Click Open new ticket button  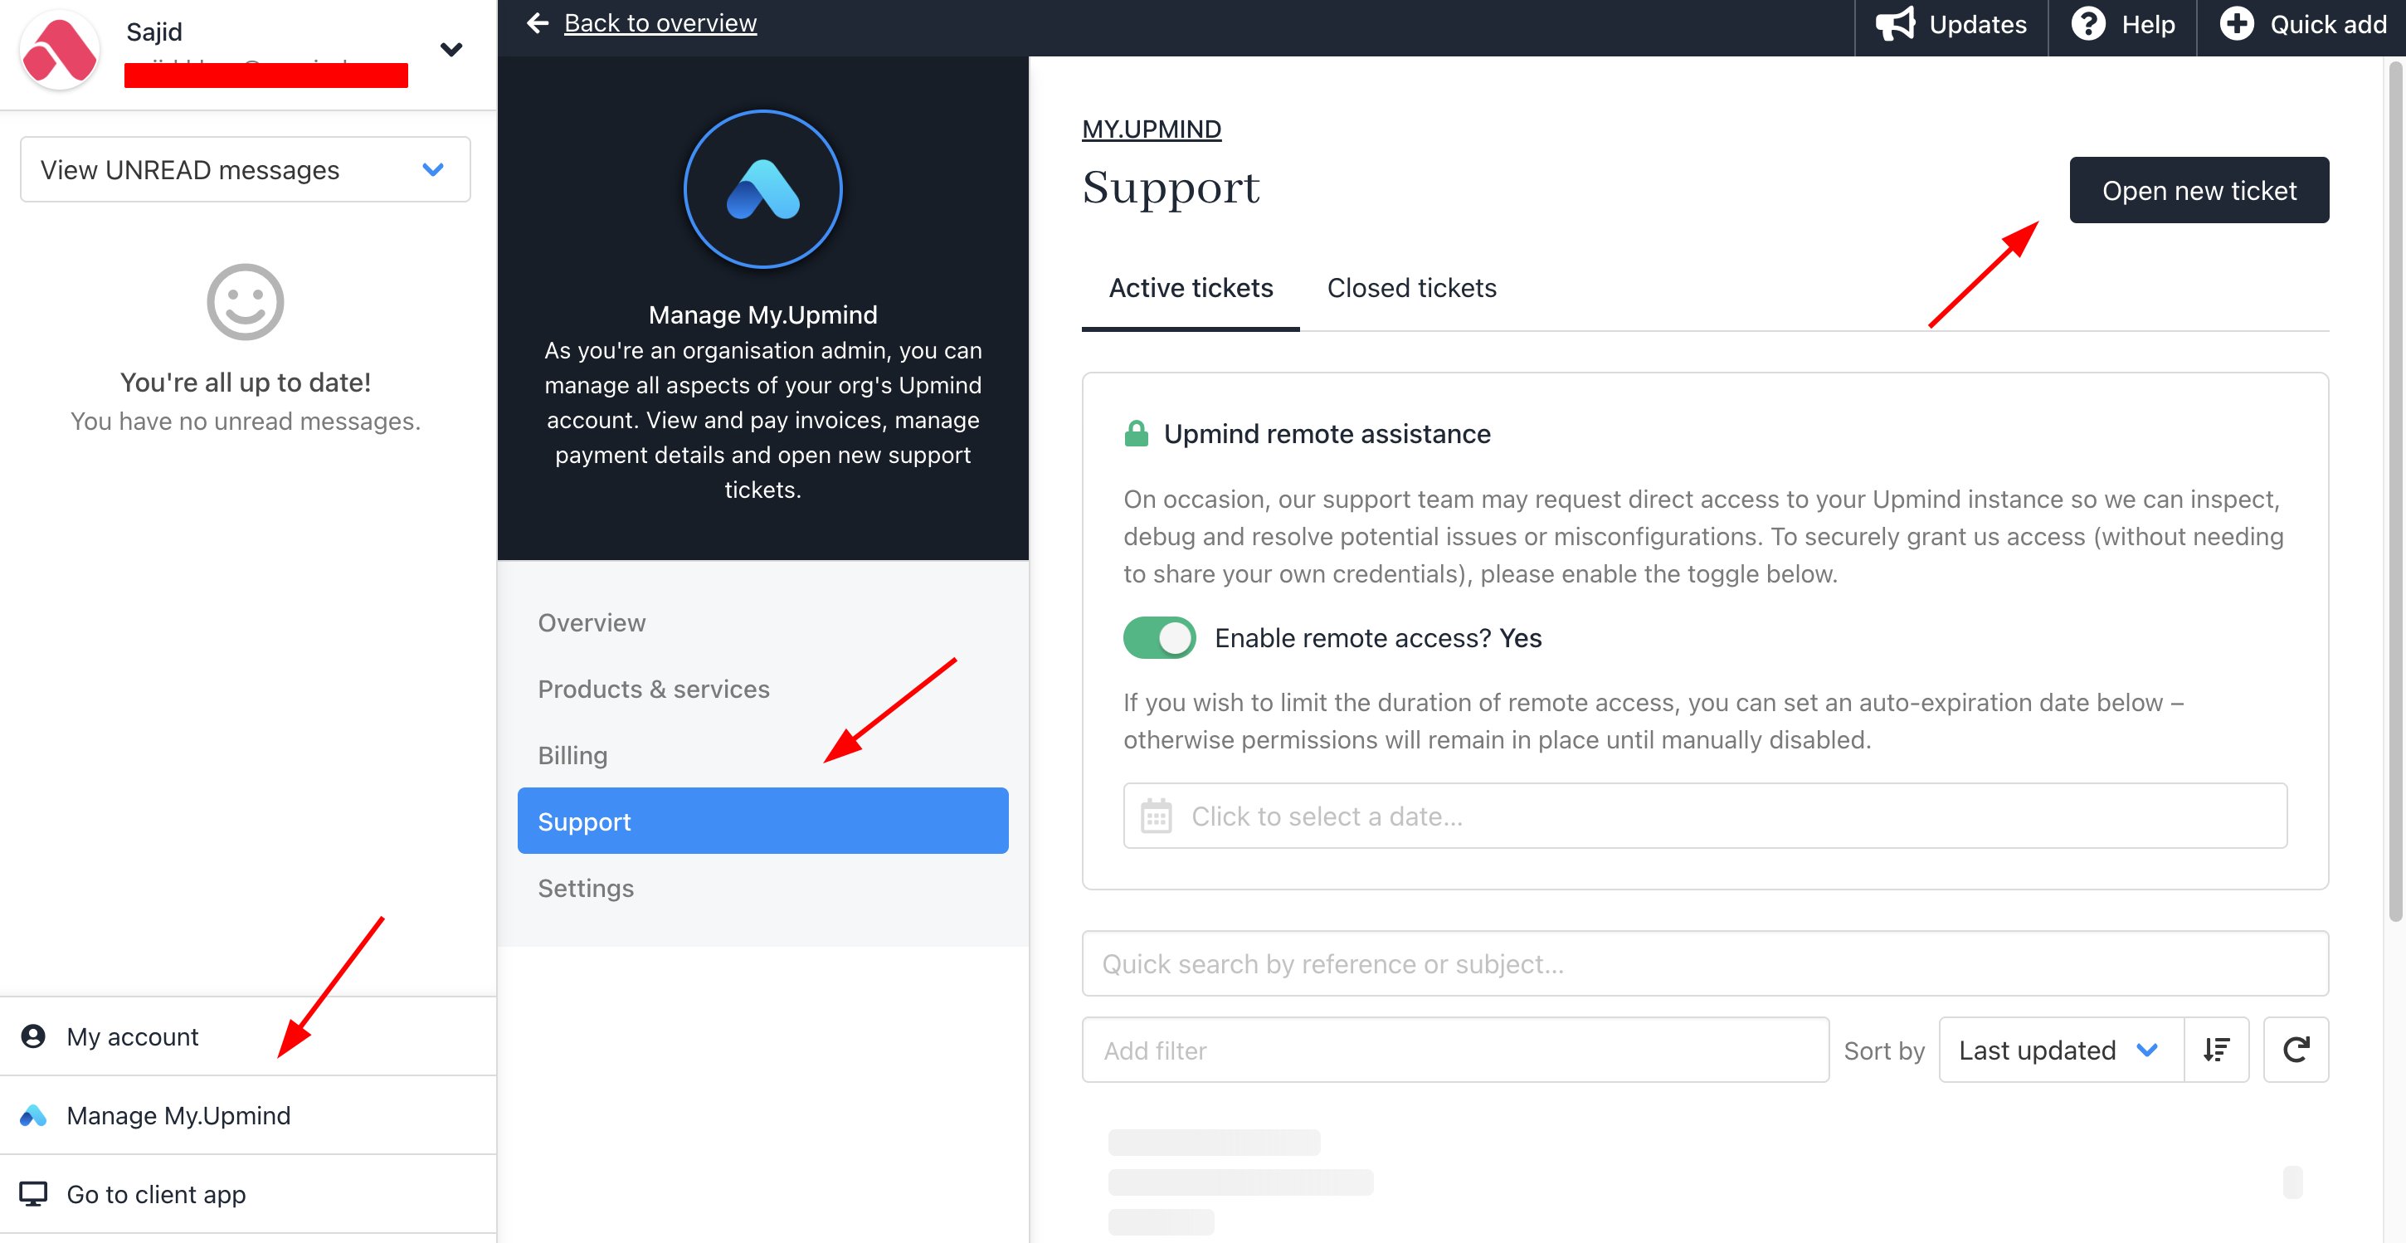point(2199,189)
